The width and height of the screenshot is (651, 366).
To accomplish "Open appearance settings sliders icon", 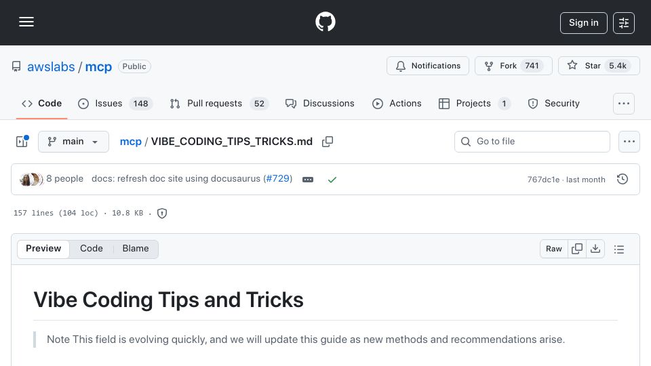I will (x=624, y=23).
